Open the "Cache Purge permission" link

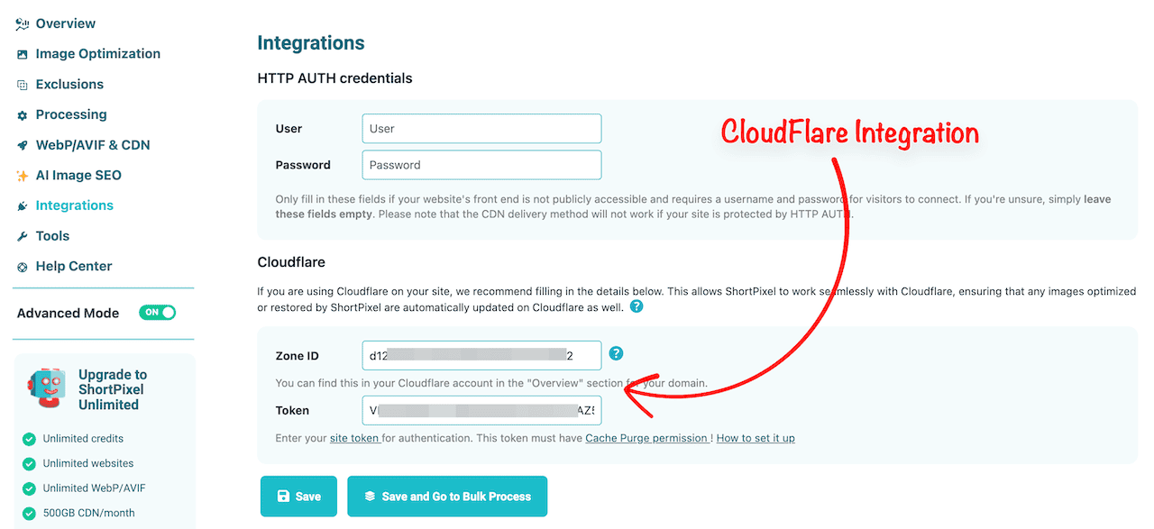coord(647,437)
